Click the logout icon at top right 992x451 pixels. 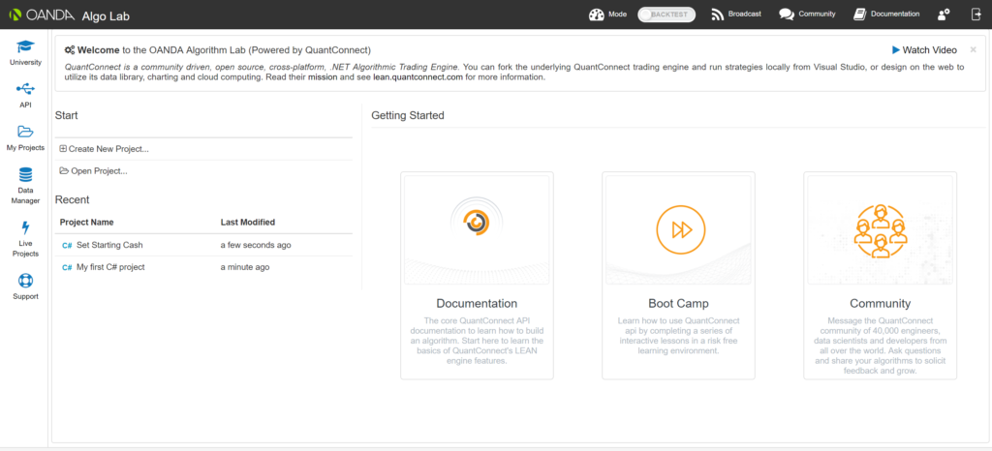pos(976,15)
